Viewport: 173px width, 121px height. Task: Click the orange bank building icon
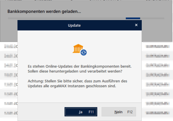pyautogui.click(x=77, y=48)
